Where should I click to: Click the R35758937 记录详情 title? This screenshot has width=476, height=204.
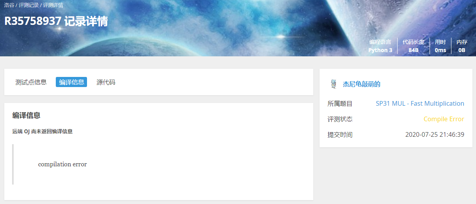pyautogui.click(x=56, y=21)
